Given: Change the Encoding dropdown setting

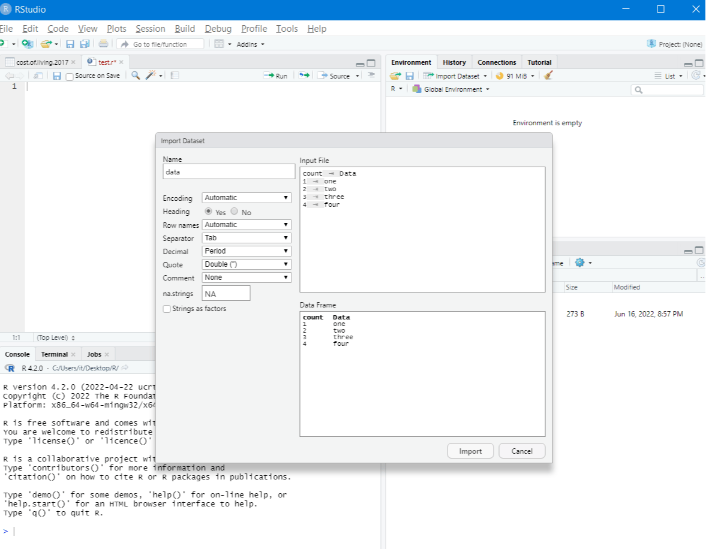Looking at the screenshot, I should (x=246, y=197).
